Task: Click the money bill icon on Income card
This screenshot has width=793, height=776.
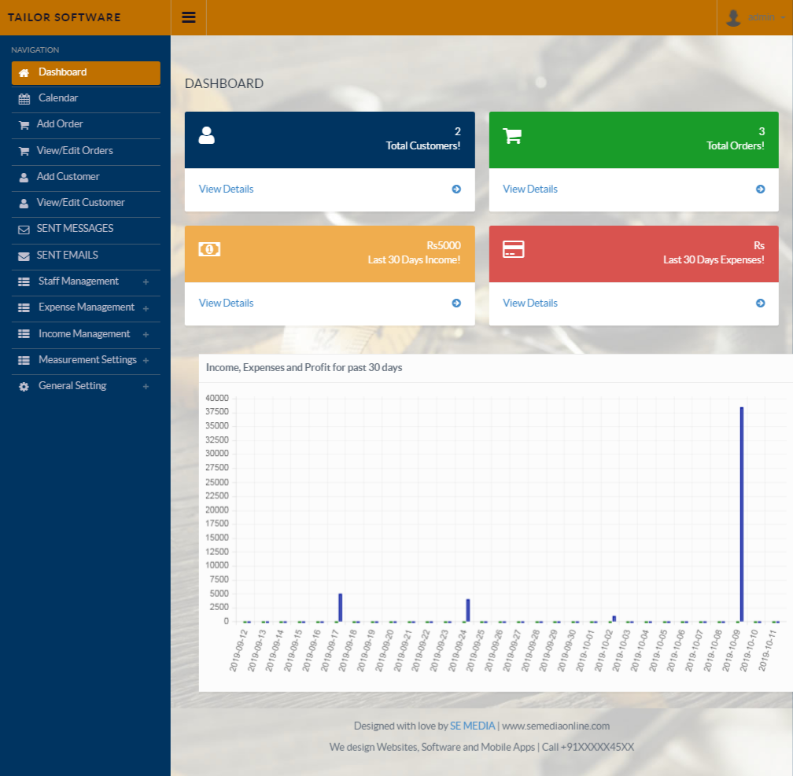Action: pos(209,249)
